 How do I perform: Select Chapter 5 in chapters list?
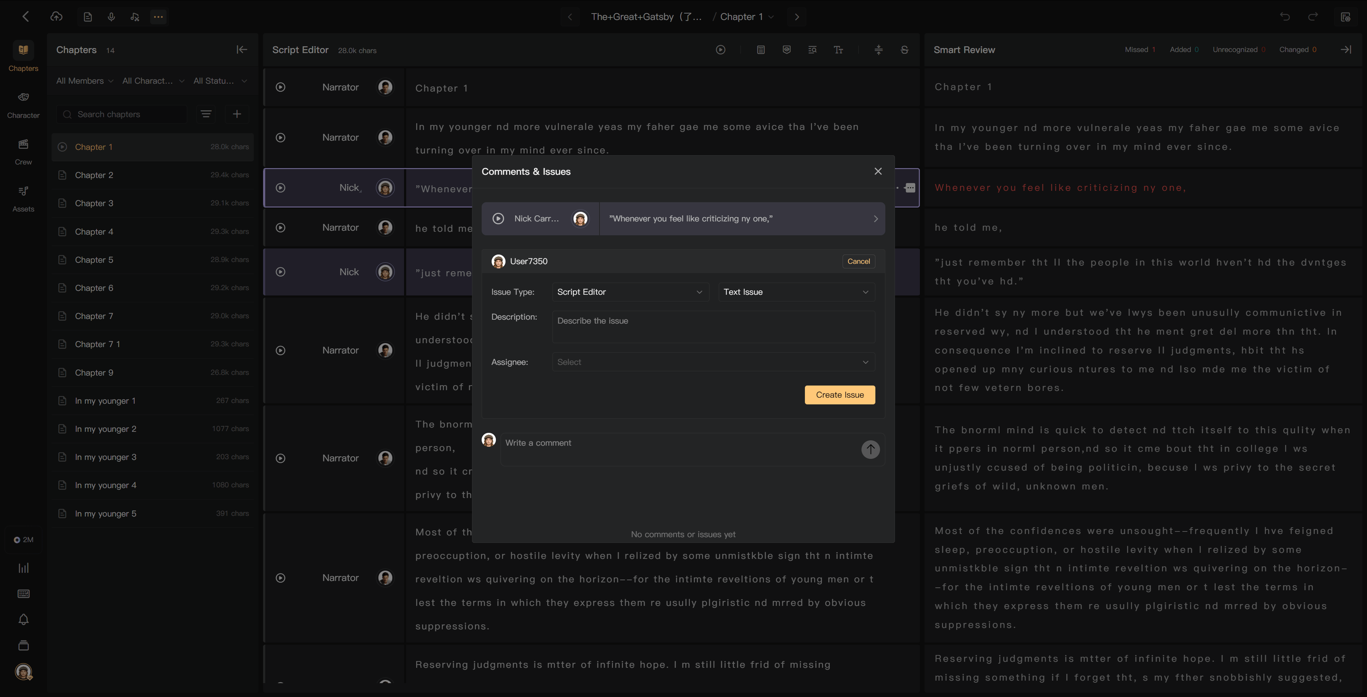[x=153, y=260]
